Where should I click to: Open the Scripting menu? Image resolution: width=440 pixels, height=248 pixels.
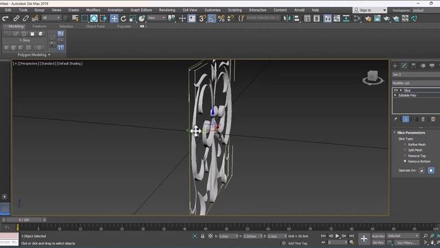[235, 10]
